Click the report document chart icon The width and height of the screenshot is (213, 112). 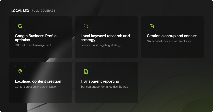pos(86,71)
